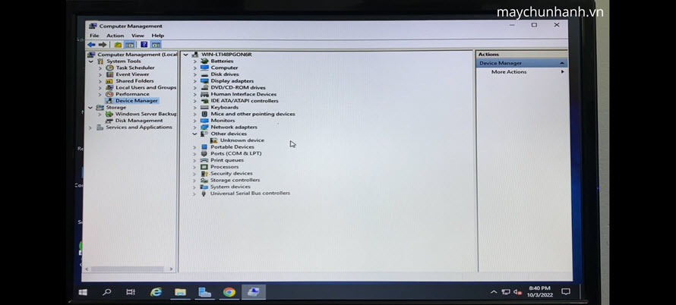
Task: Select the Storage controllers row
Action: pyautogui.click(x=235, y=180)
